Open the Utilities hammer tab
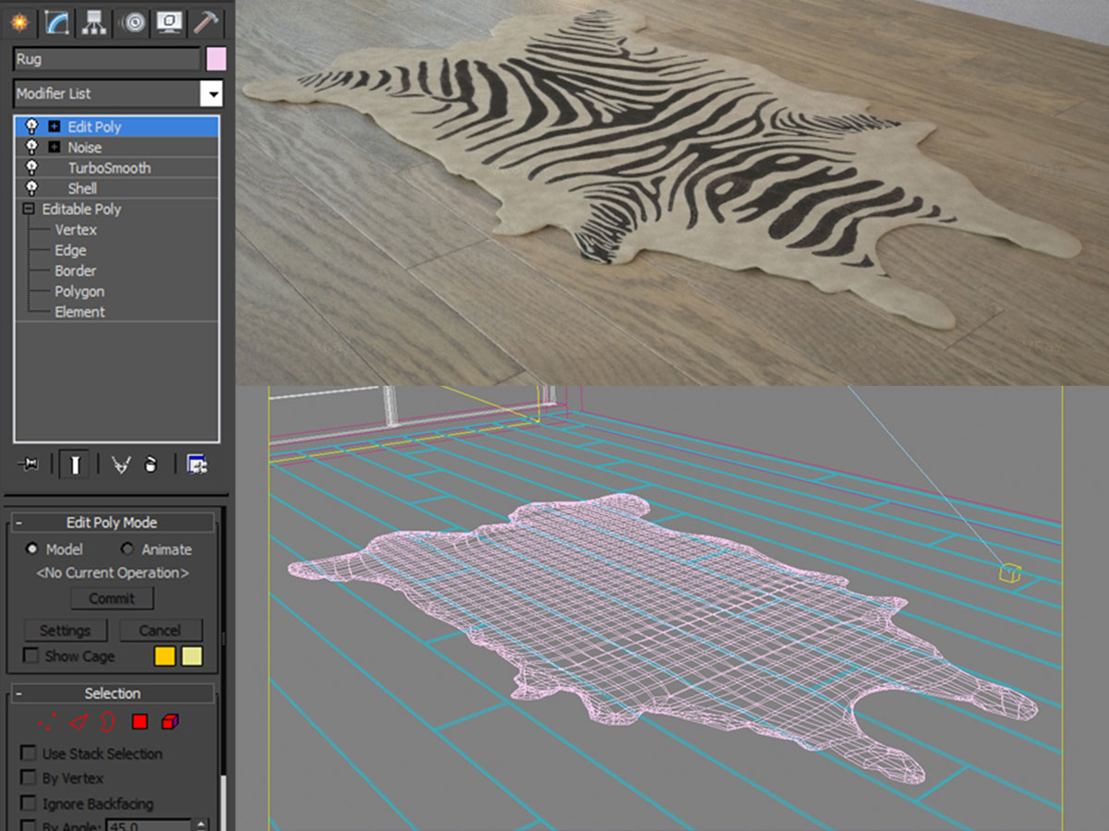 pyautogui.click(x=205, y=21)
